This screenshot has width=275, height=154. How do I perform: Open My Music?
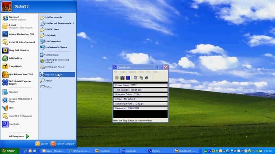pyautogui.click(x=57, y=35)
